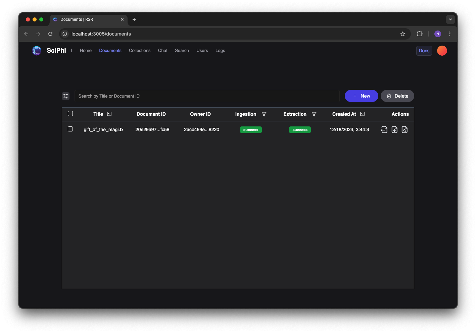This screenshot has width=476, height=333.
Task: Click the 12/18/2024 created date cell
Action: (349, 129)
